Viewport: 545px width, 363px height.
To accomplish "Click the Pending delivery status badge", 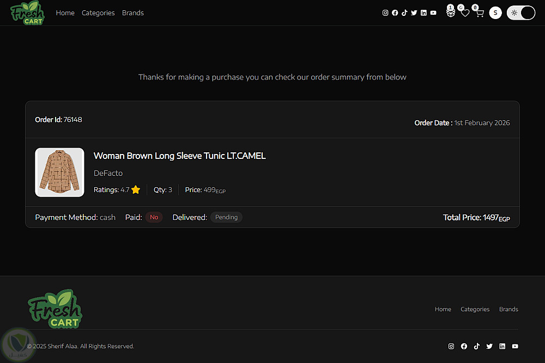I will 226,217.
